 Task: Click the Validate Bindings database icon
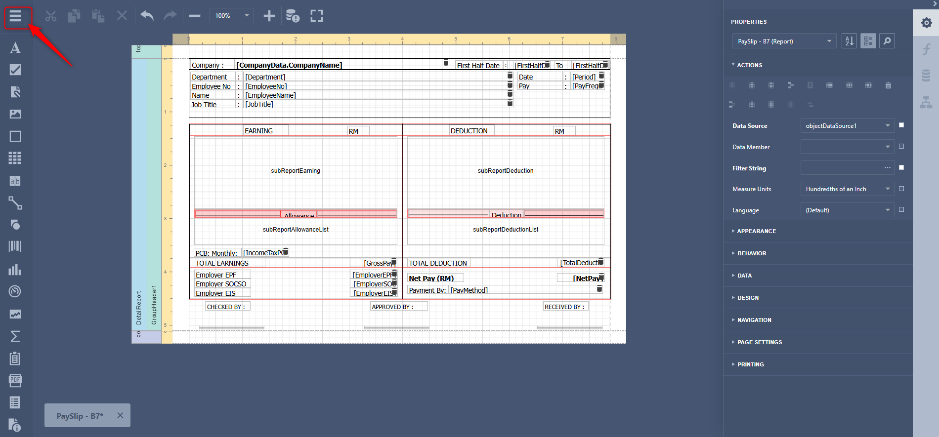pos(293,16)
